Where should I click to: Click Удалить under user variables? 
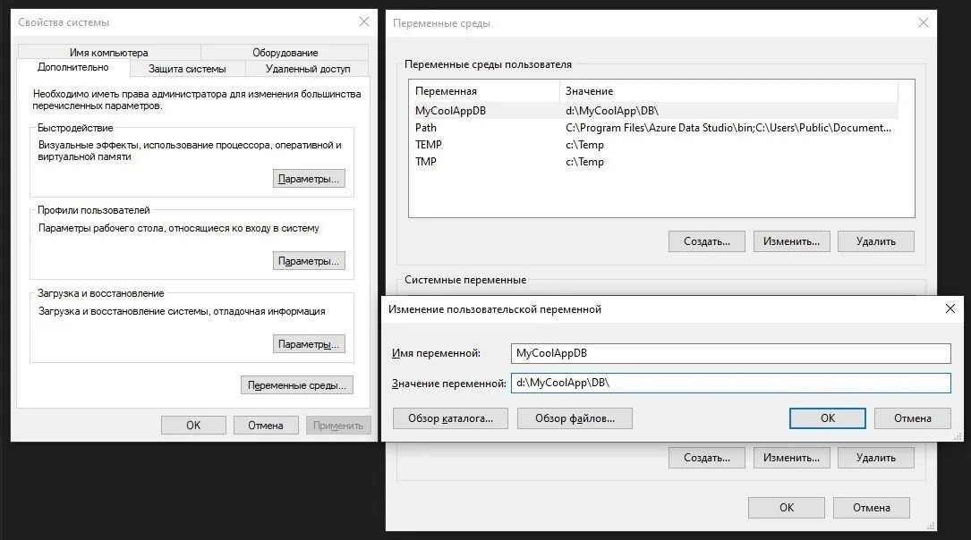click(875, 241)
